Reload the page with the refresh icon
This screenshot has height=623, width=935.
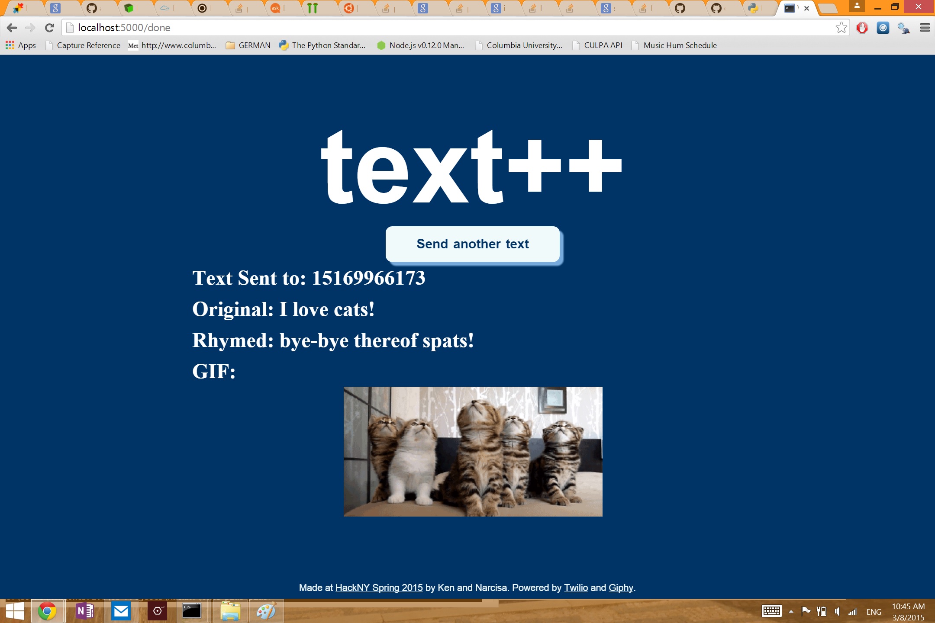click(x=49, y=28)
